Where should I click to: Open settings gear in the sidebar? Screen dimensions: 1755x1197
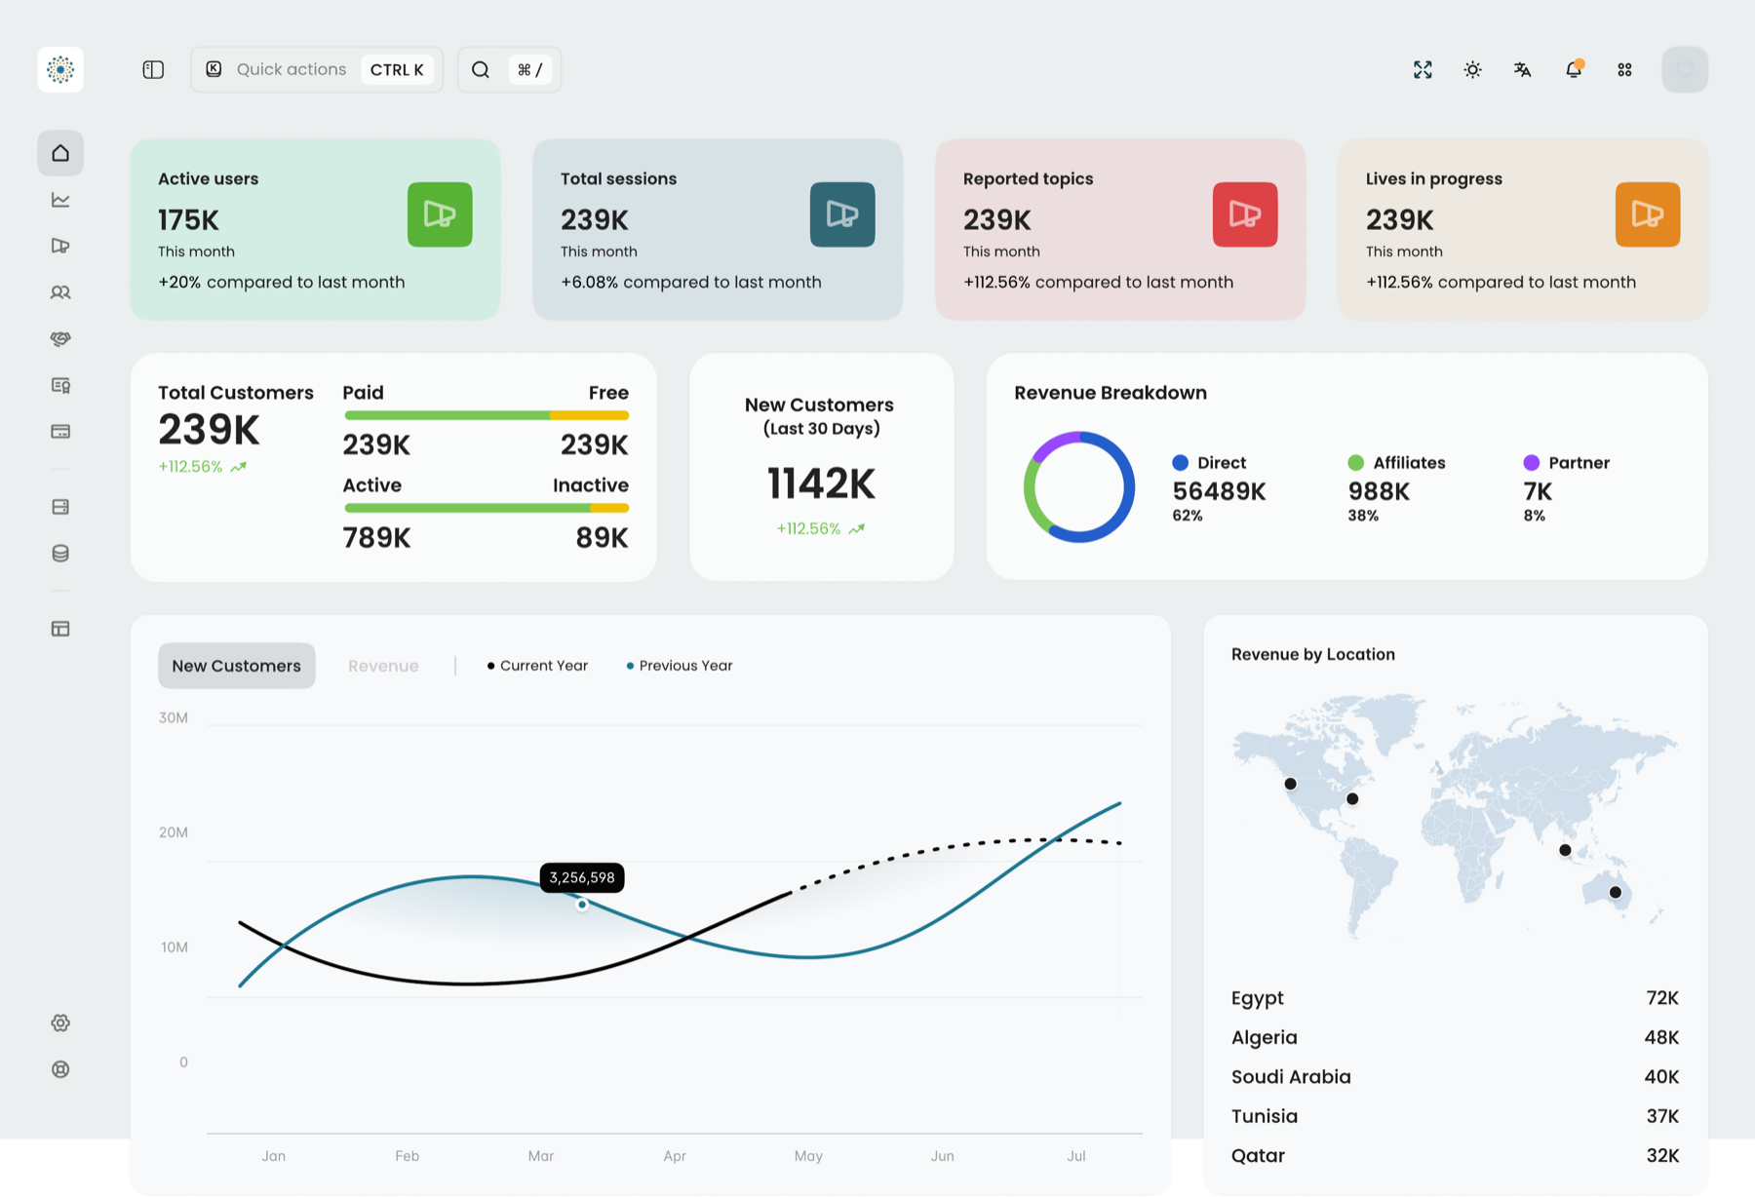click(x=60, y=1023)
